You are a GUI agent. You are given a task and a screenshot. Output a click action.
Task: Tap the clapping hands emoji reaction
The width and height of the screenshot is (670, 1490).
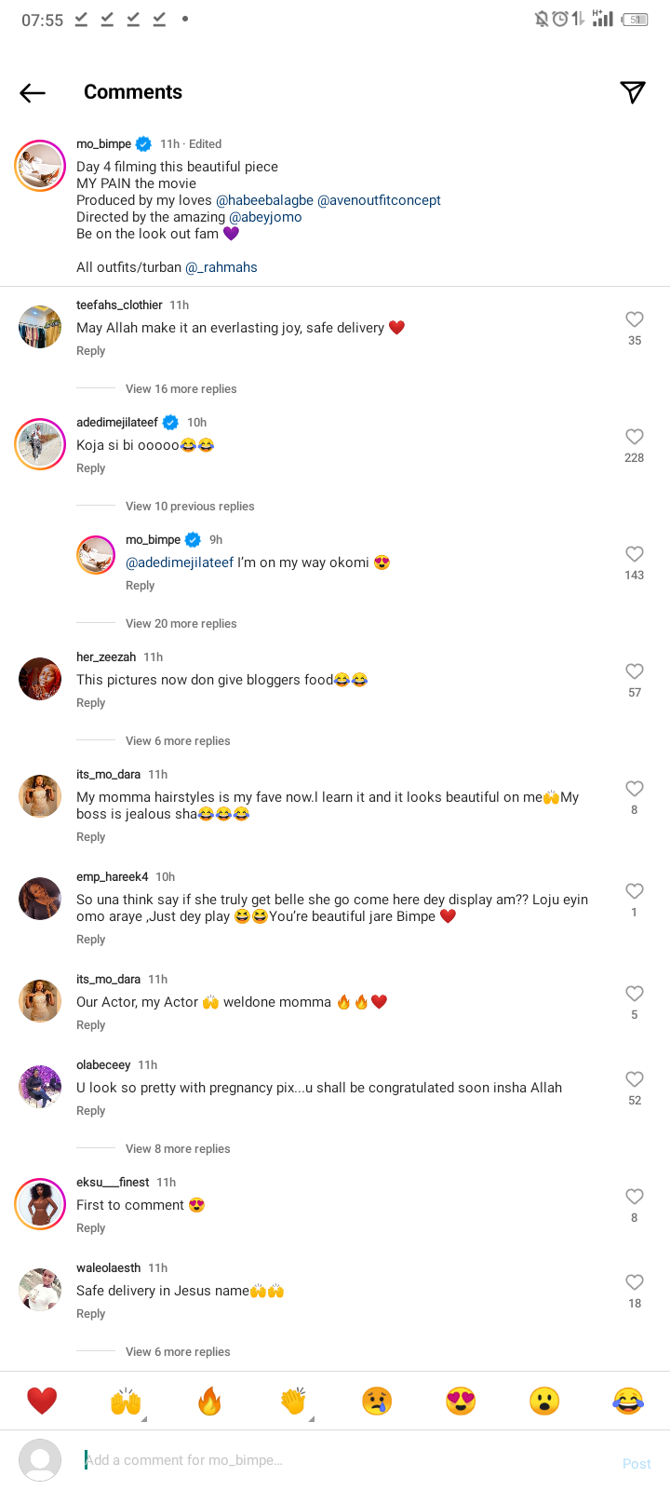[x=293, y=1401]
